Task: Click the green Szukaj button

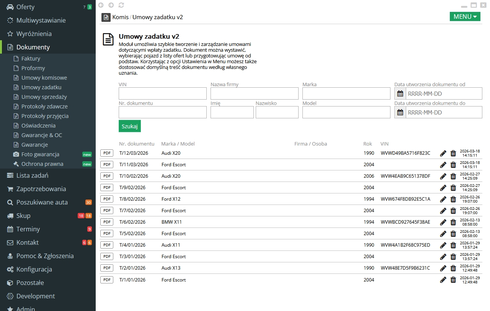Action: coord(129,126)
